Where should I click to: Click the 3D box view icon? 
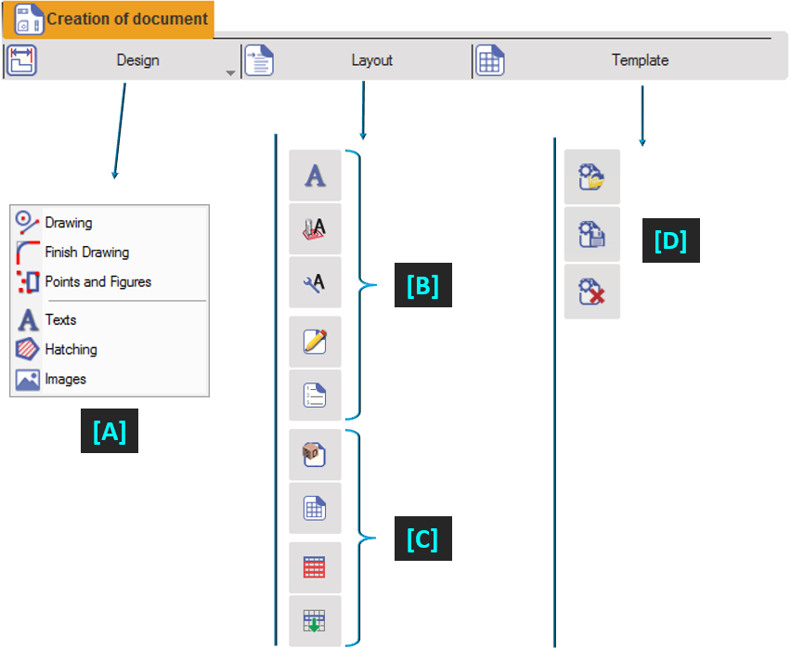[316, 455]
